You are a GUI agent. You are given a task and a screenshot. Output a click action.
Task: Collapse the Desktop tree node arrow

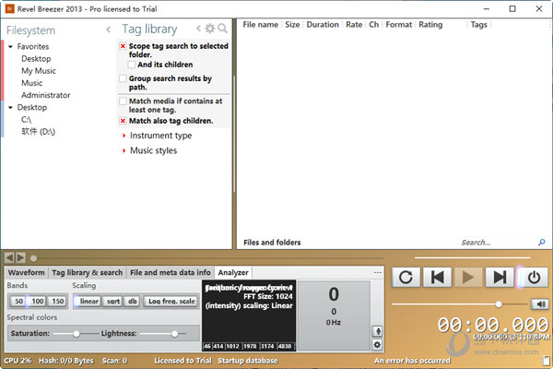(x=10, y=107)
